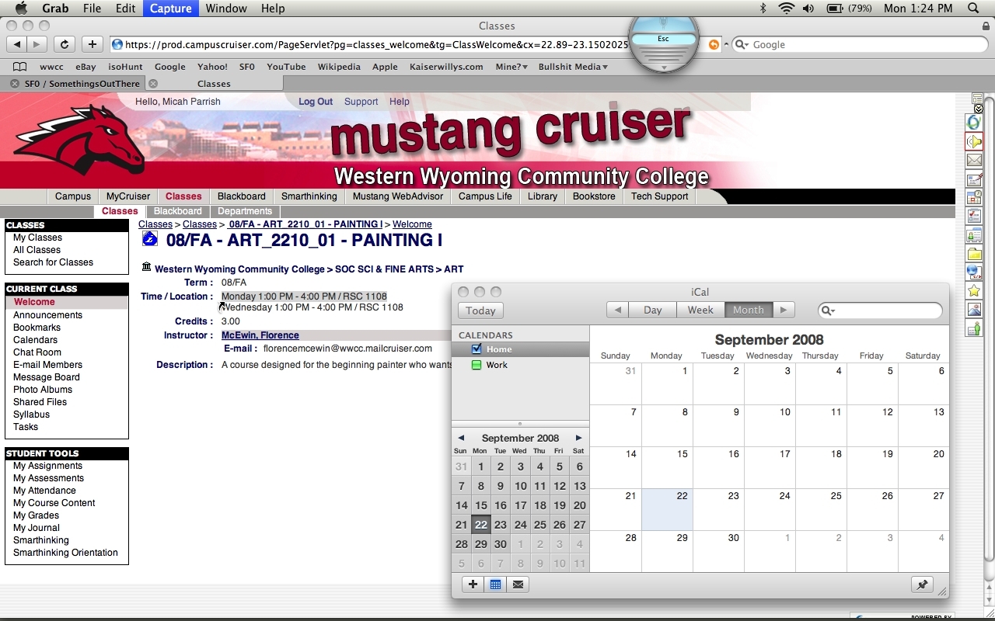The image size is (995, 621).
Task: Click the yellow star icon in sidebar
Action: point(974,291)
